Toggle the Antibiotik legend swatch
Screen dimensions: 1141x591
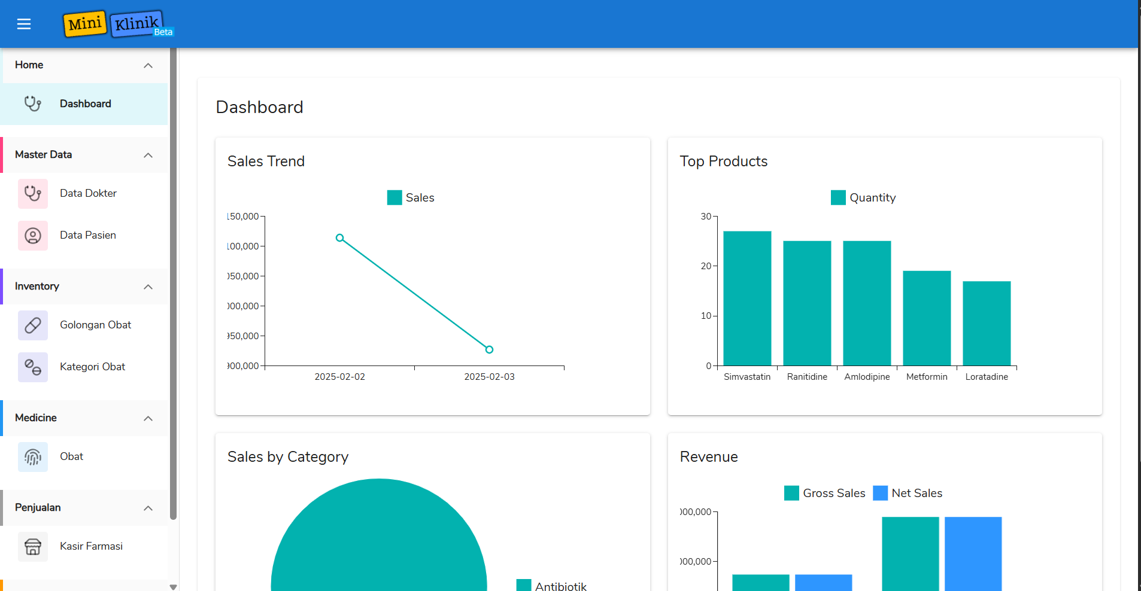(524, 585)
